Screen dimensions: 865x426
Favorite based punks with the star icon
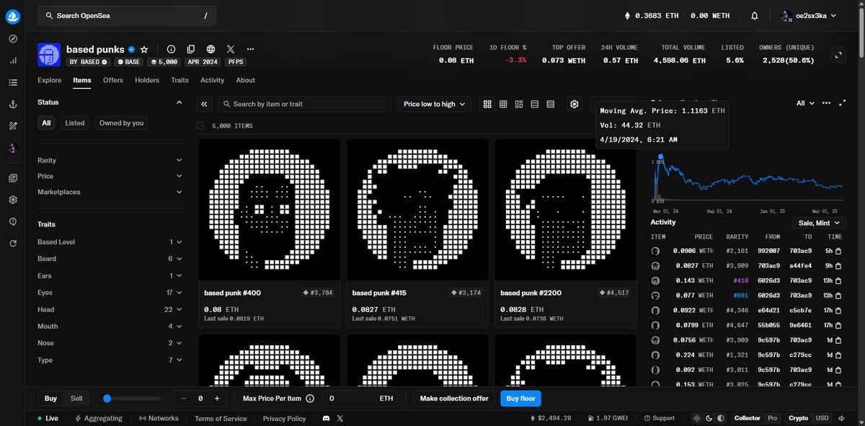point(144,50)
